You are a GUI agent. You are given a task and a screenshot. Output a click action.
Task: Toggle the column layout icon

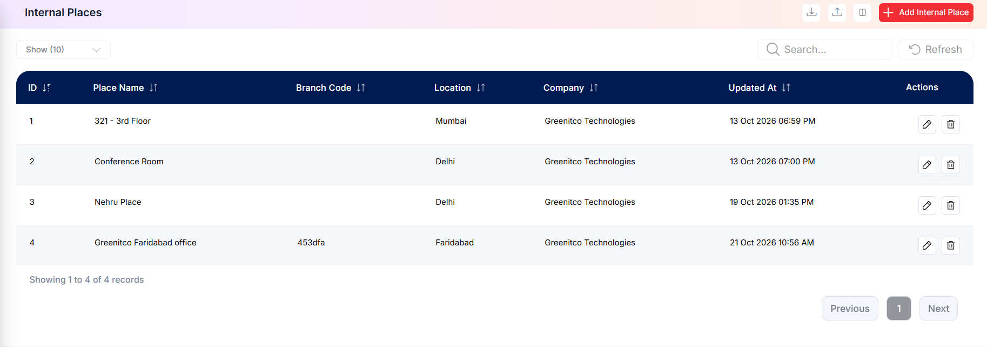863,12
